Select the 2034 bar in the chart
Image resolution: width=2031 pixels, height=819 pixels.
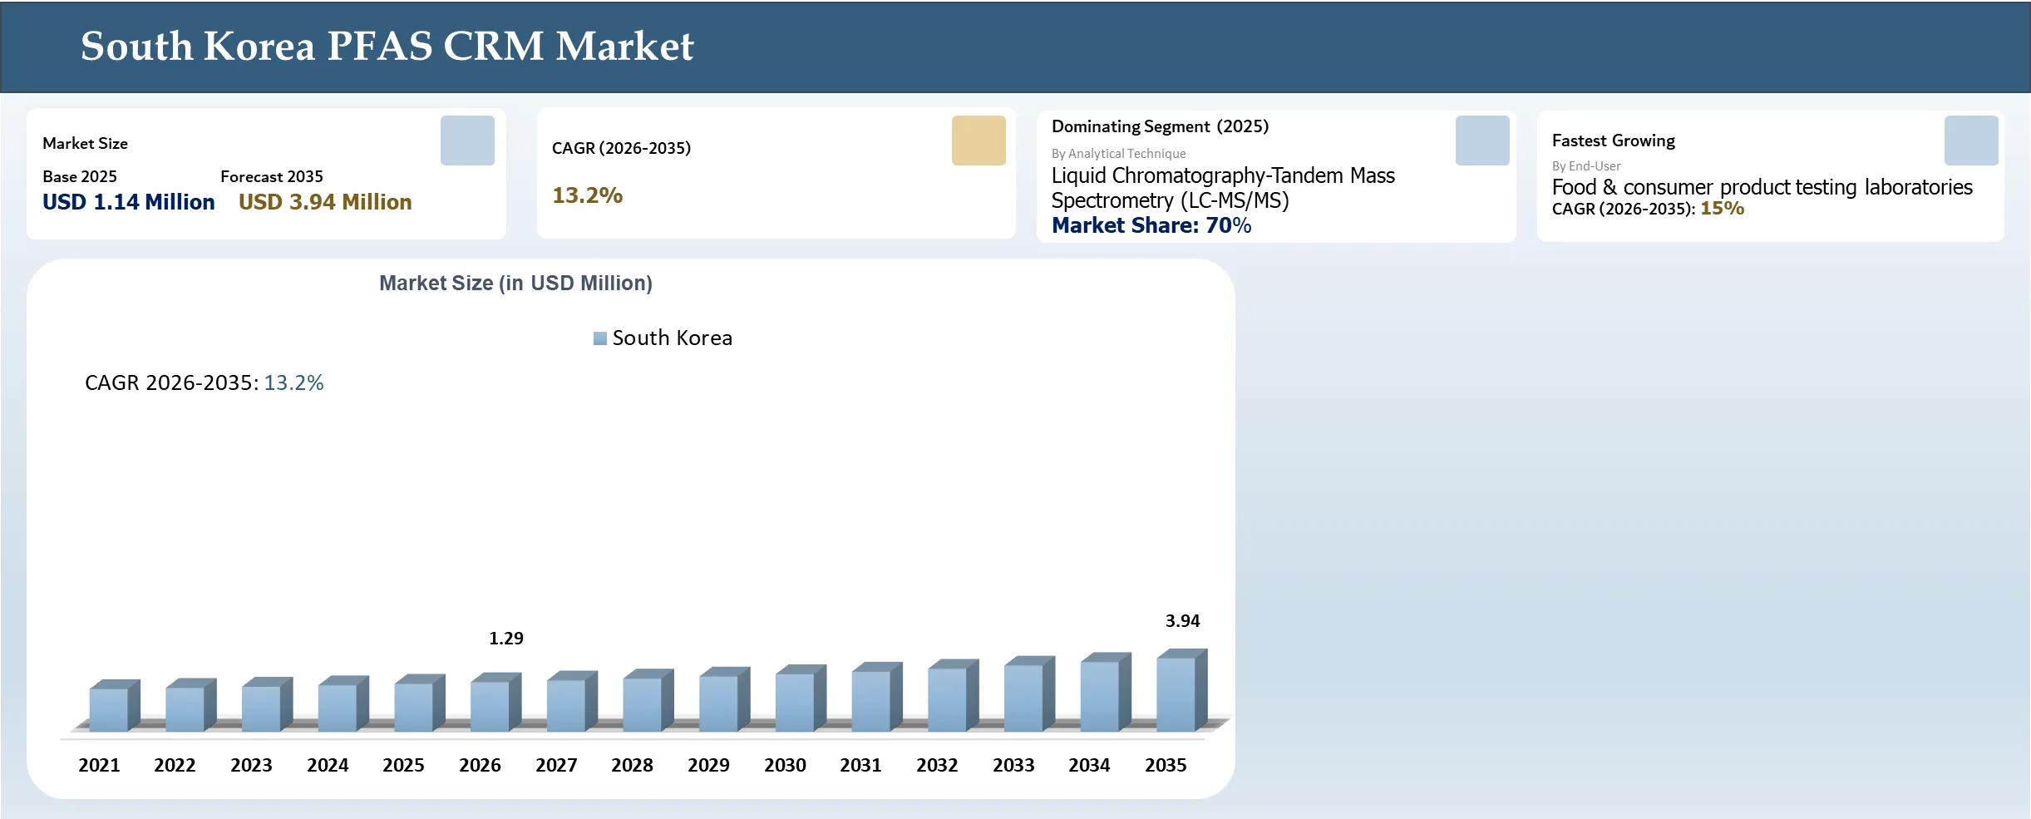click(1106, 693)
